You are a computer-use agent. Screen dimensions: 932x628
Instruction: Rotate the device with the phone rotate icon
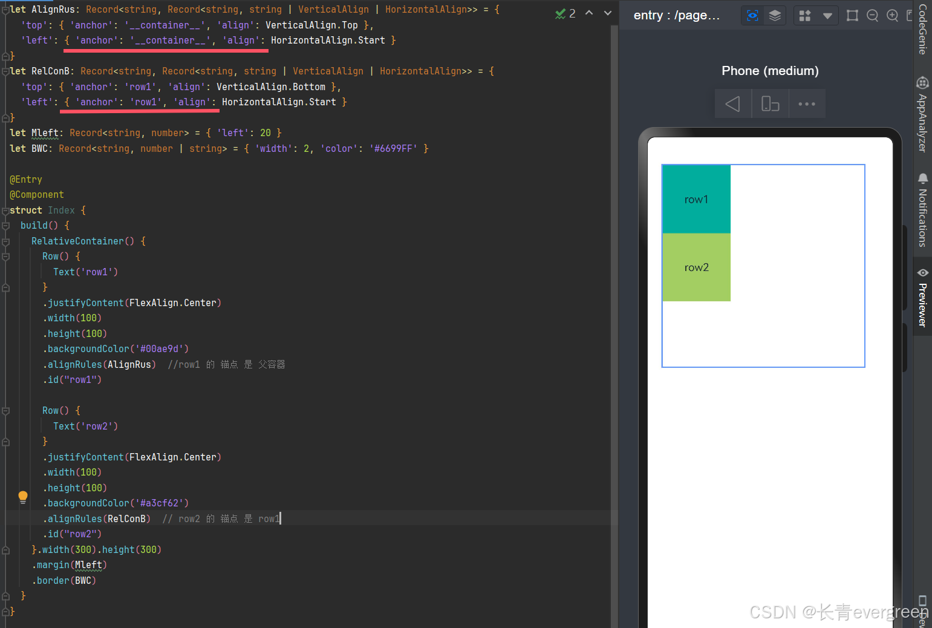click(x=770, y=104)
